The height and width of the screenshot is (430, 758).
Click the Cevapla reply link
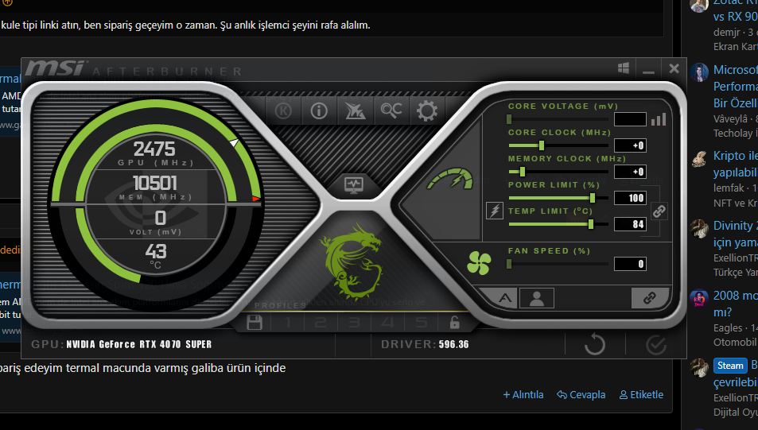tap(581, 395)
